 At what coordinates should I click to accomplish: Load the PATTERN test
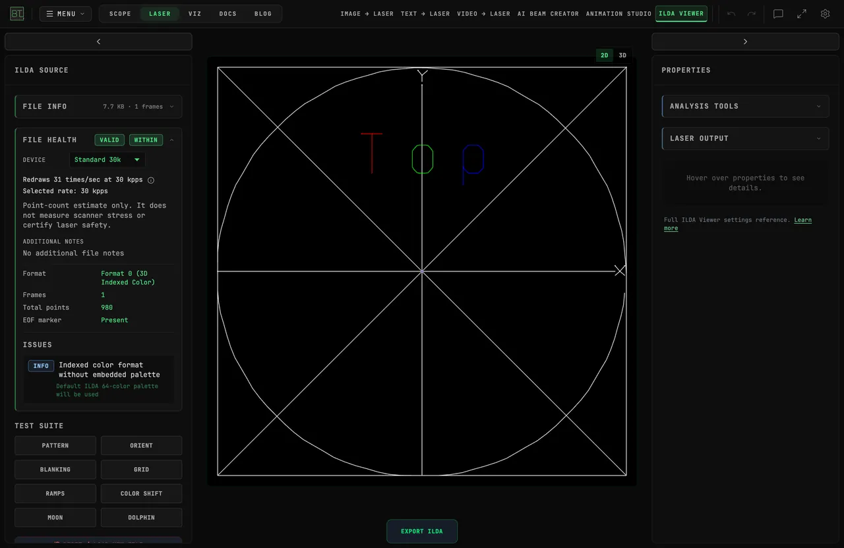[55, 445]
